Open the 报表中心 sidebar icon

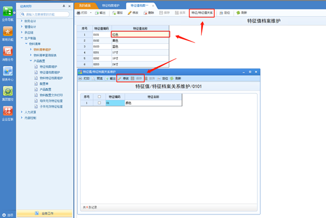(x=8, y=71)
